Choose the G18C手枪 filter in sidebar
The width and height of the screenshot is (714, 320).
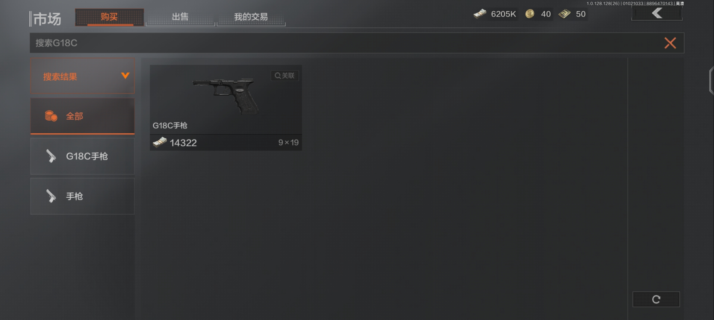tap(82, 156)
